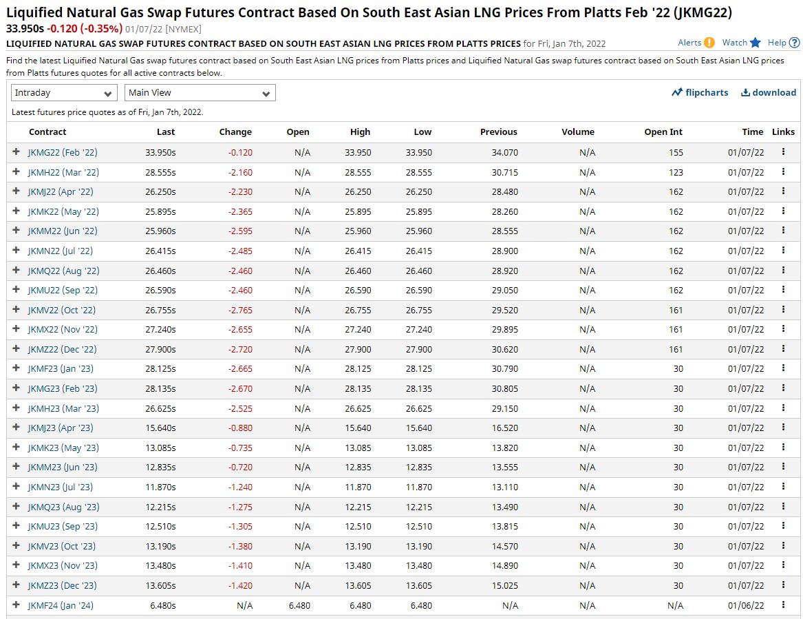Click the flipcharts link
The width and height of the screenshot is (803, 619).
click(700, 92)
